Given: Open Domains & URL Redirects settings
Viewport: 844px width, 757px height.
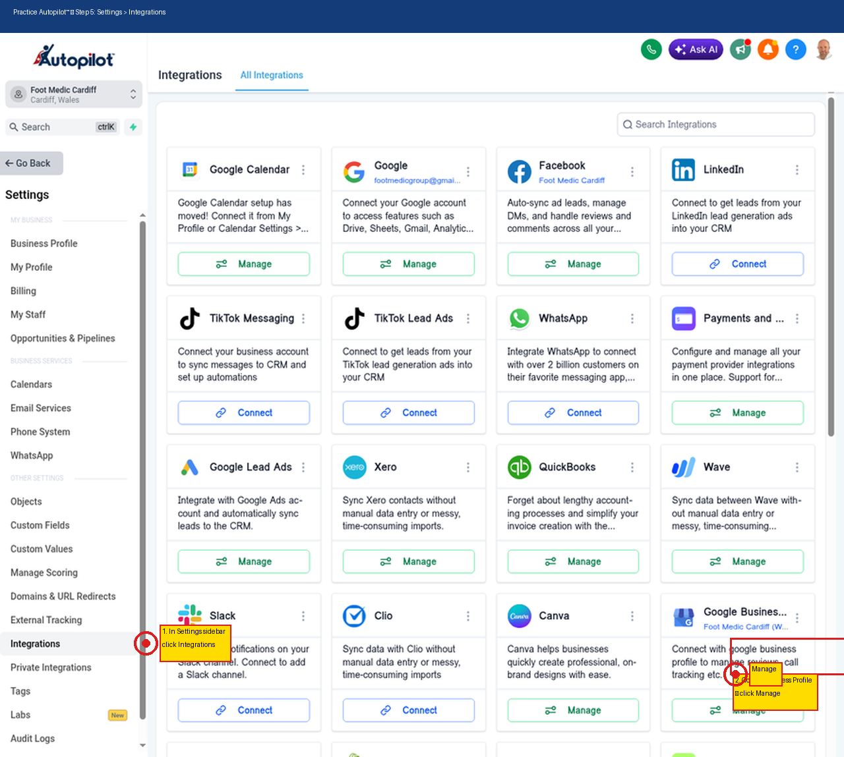Looking at the screenshot, I should coord(63,597).
